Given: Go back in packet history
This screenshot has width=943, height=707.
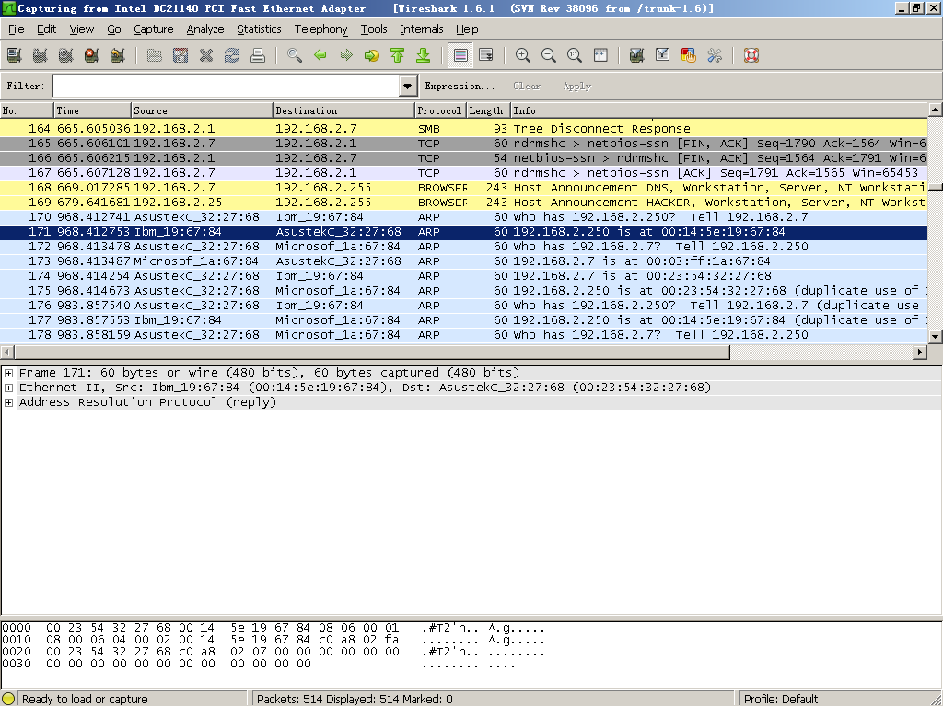Looking at the screenshot, I should [x=320, y=56].
